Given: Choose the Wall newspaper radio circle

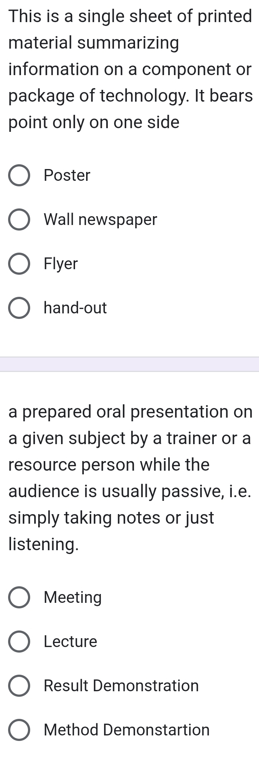Looking at the screenshot, I should [19, 219].
